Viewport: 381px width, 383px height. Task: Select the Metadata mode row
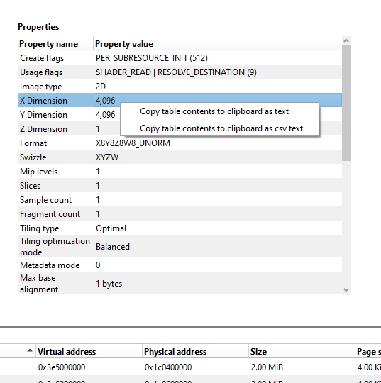pos(180,265)
